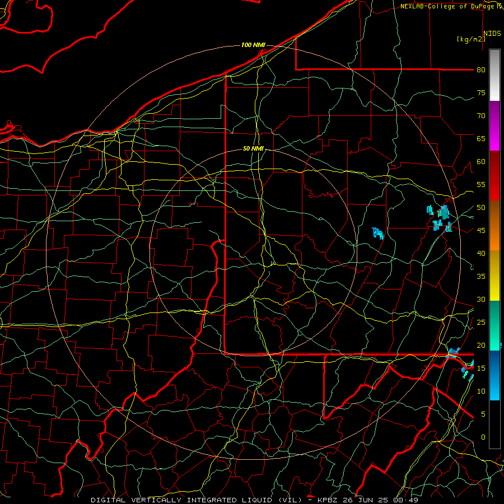Click the 0 value on the VIL scale
This screenshot has height=504, width=504.
483,437
